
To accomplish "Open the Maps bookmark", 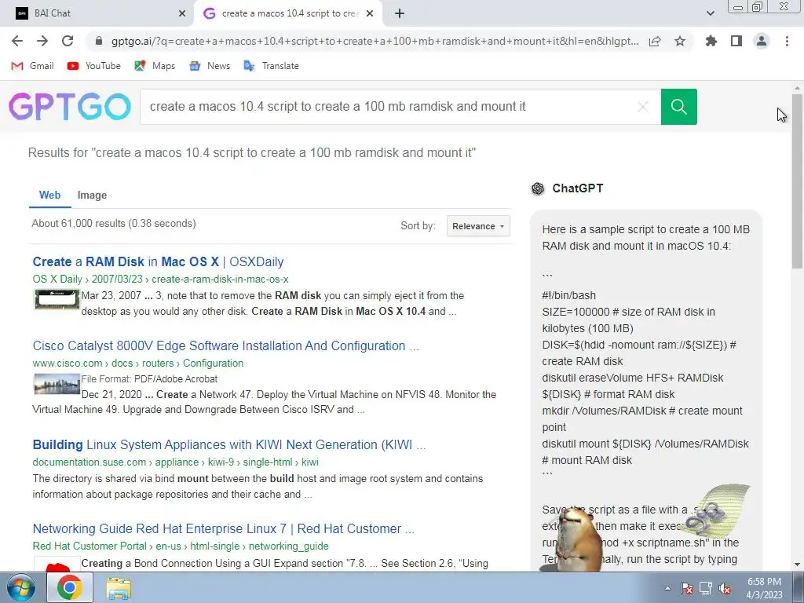I will click(x=155, y=66).
